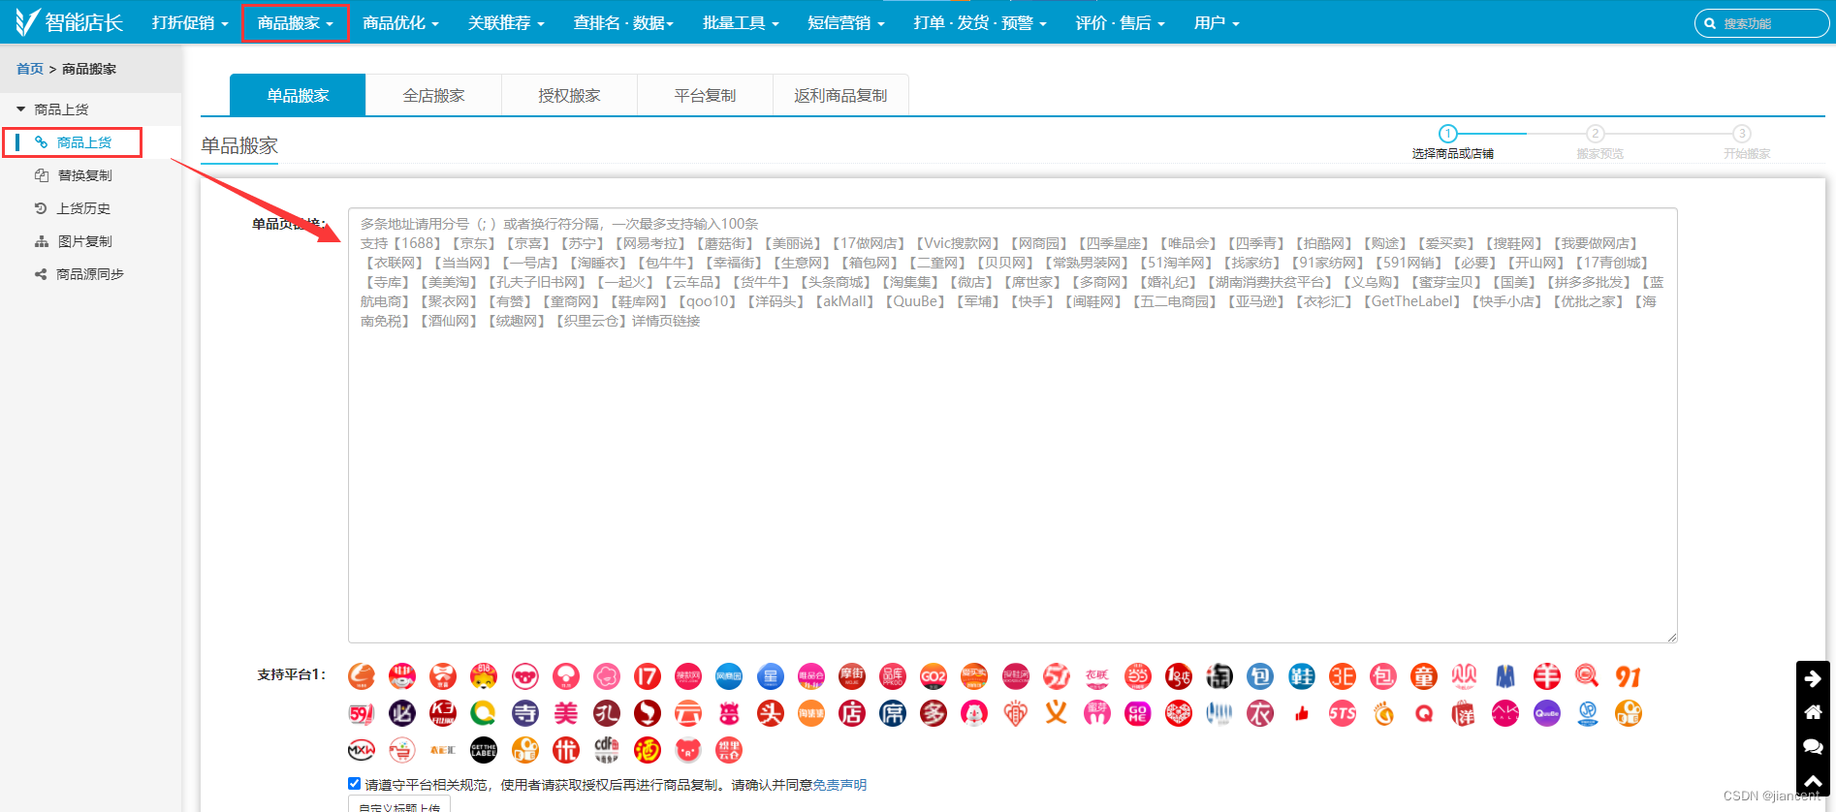This screenshot has height=812, width=1836.
Task: Click the orange 91 platform icon
Action: pos(1629,676)
